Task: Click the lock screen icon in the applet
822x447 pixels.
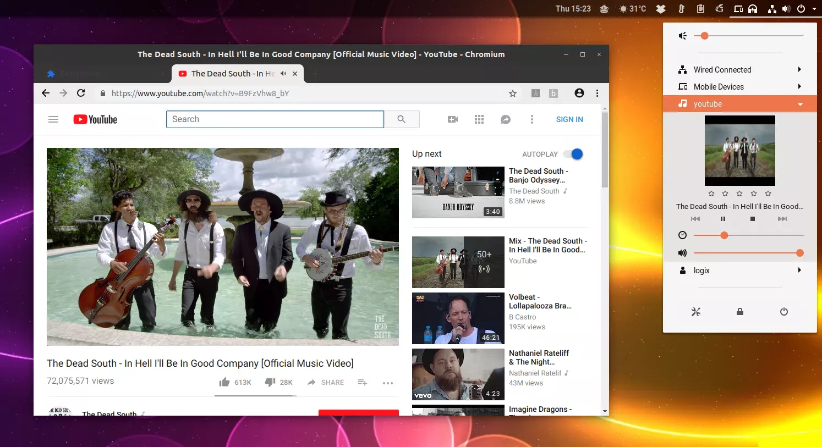Action: pos(739,312)
